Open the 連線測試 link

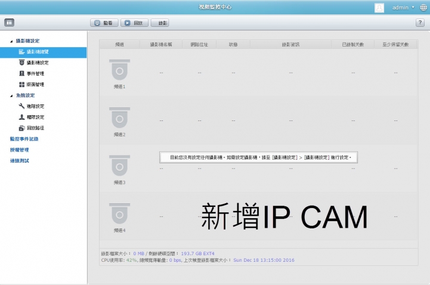20,160
